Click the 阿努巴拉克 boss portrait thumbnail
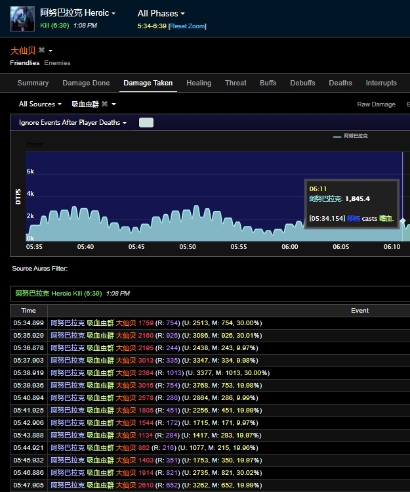 22,18
